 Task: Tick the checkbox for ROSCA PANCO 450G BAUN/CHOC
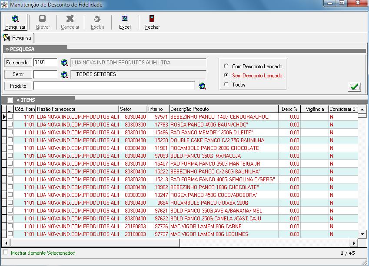[x=10, y=124]
